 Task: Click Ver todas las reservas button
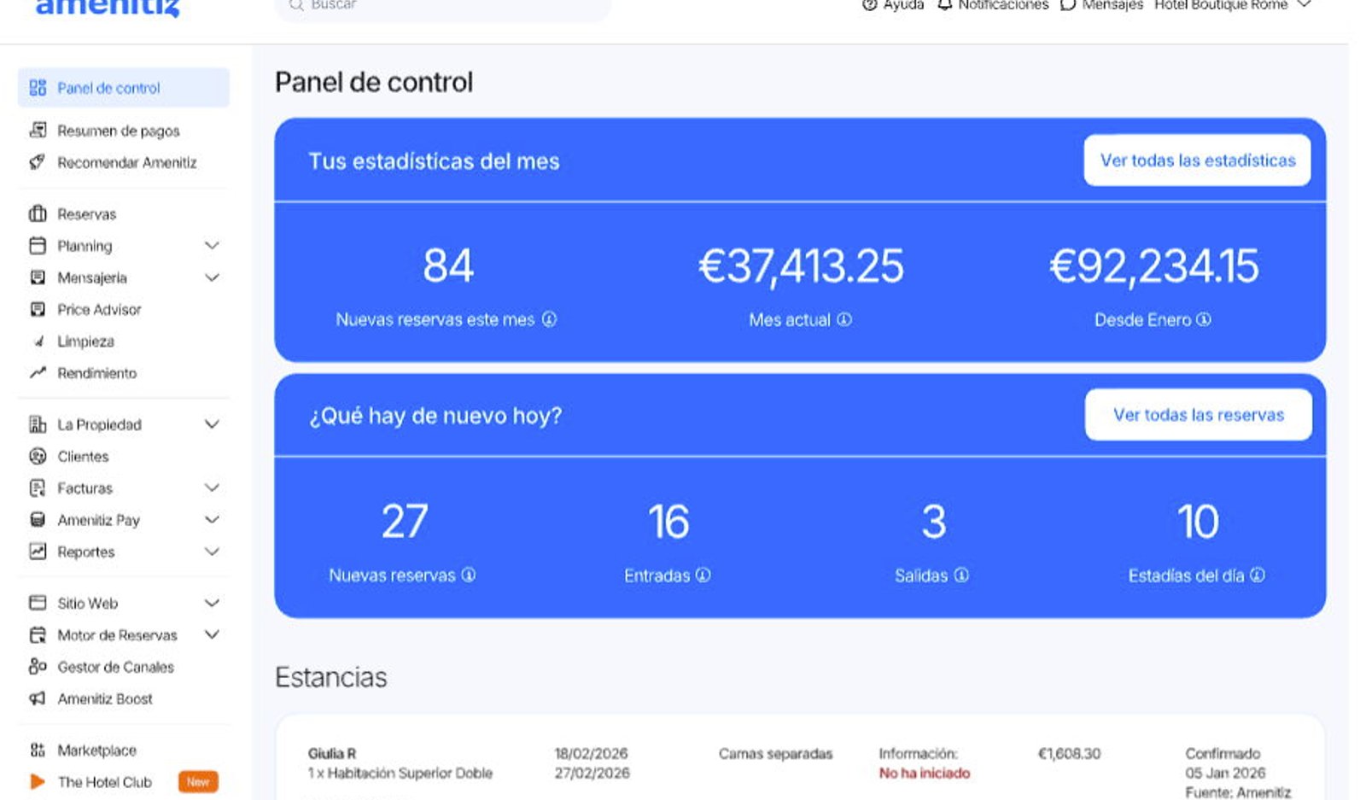pos(1198,415)
